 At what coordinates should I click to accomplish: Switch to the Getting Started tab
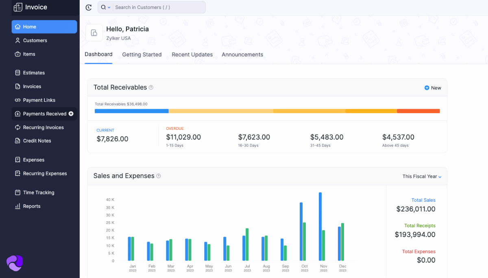pos(142,54)
